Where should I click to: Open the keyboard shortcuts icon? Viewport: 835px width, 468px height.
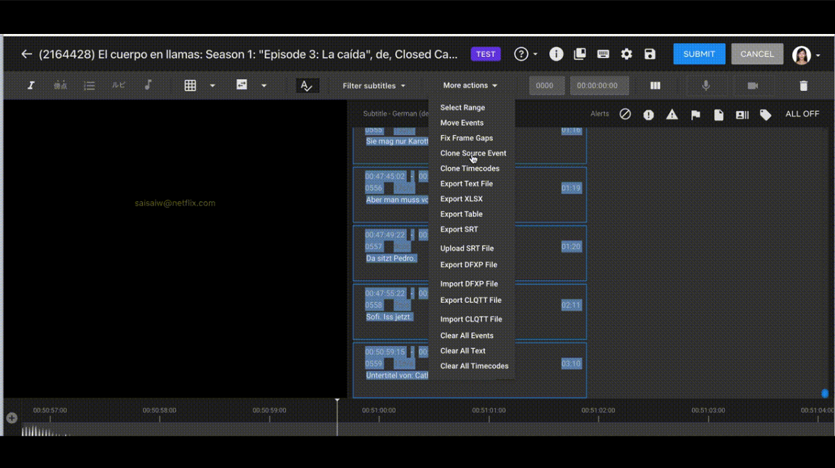click(x=603, y=54)
